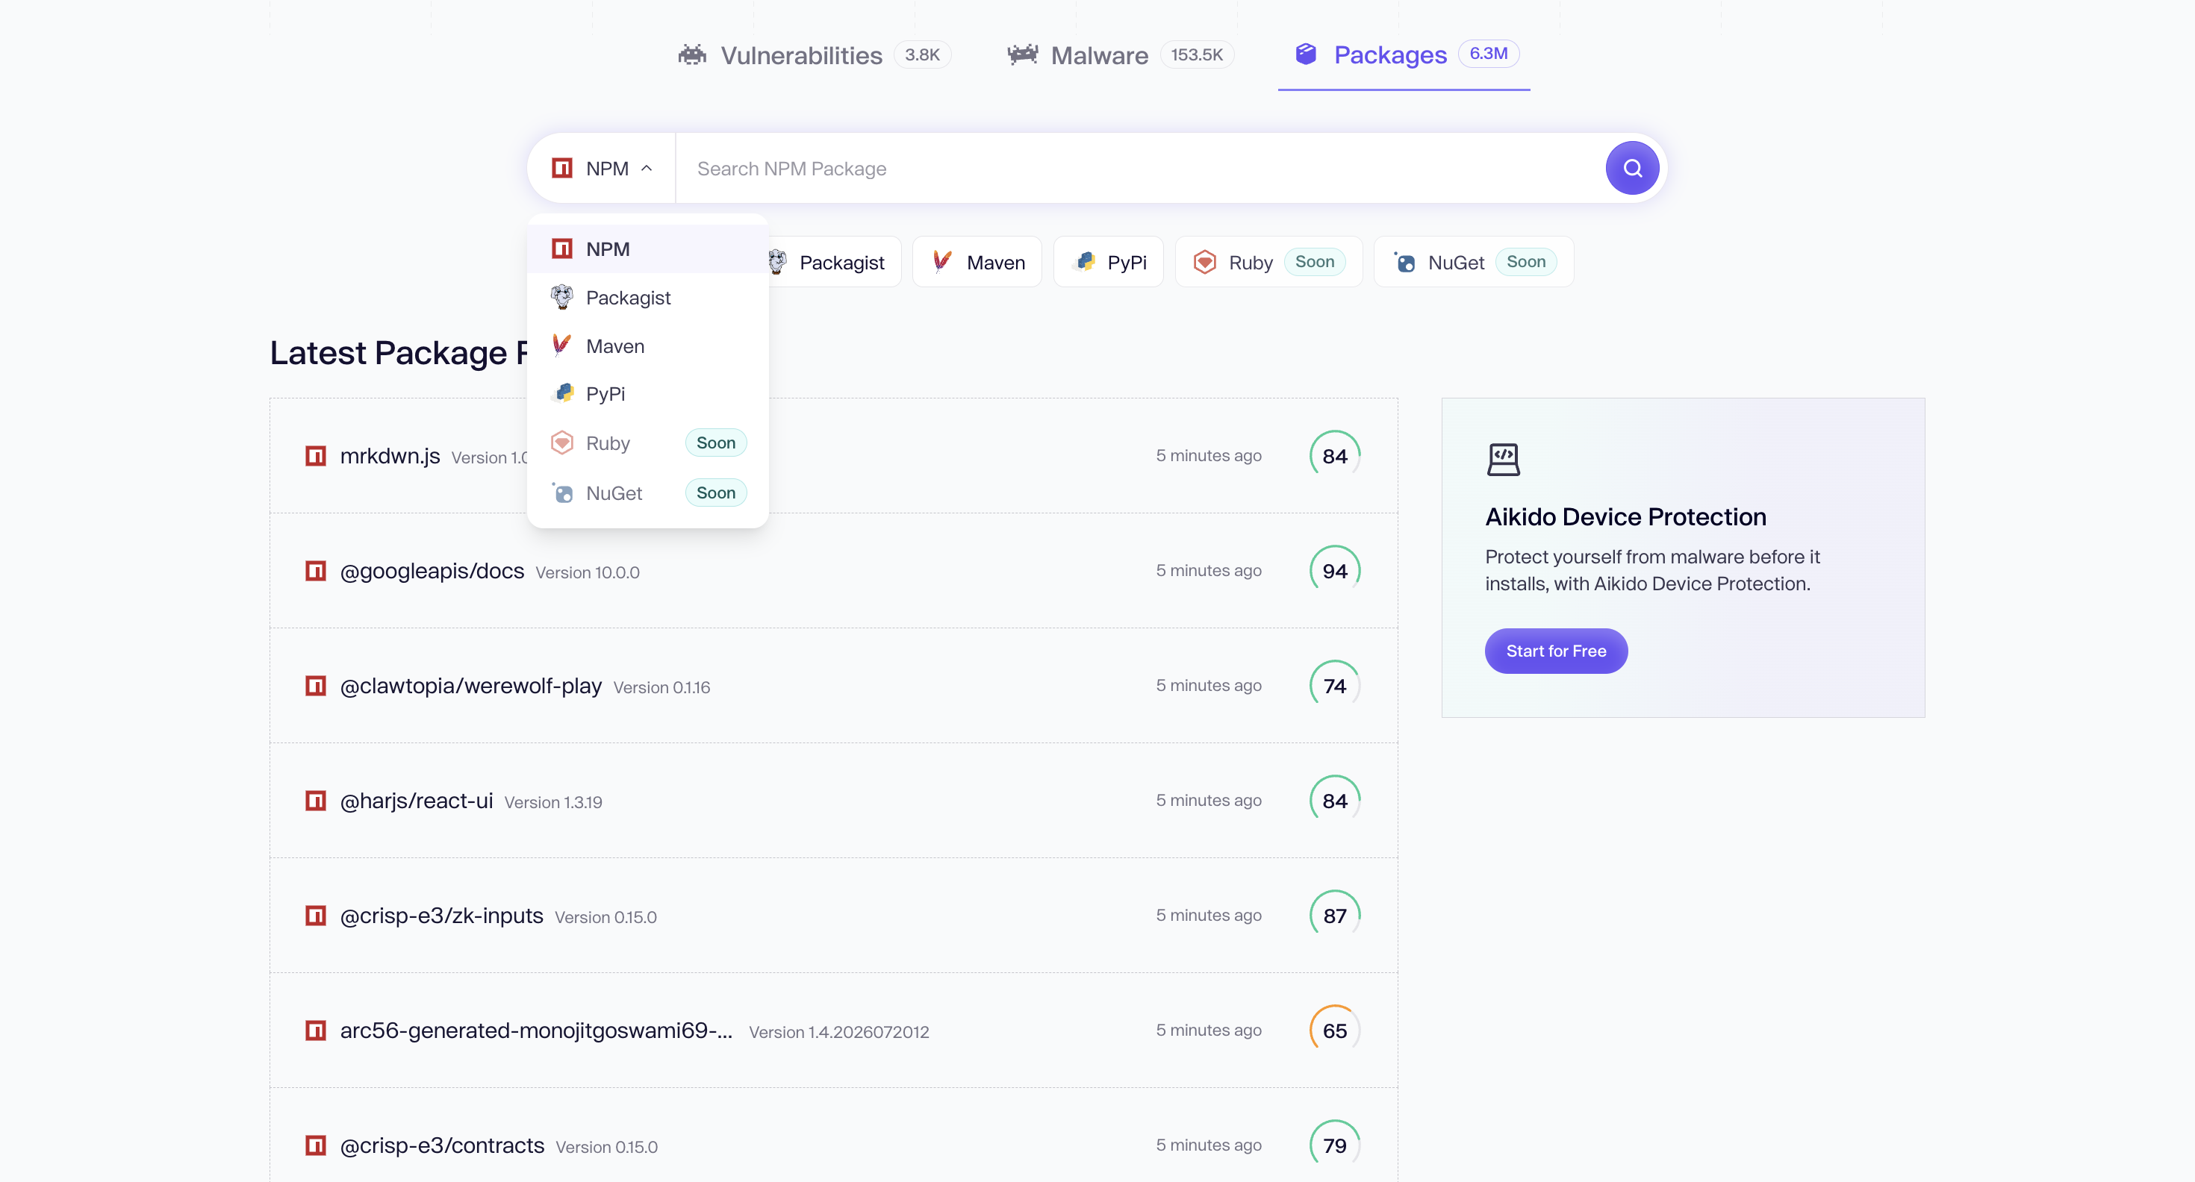Focus the Search NPM Package field
Viewport: 2195px width, 1182px height.
[x=1140, y=168]
